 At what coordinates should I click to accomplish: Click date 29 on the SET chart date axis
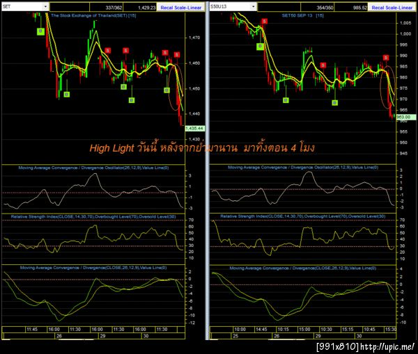tap(102, 336)
